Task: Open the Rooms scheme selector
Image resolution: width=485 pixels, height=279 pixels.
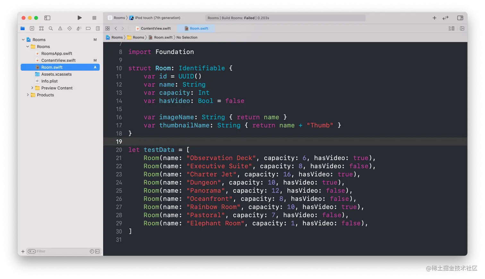Action: tap(117, 18)
